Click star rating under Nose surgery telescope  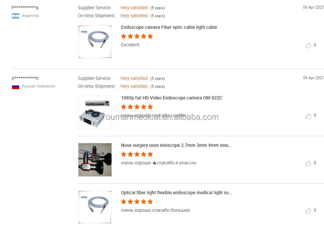point(137,154)
